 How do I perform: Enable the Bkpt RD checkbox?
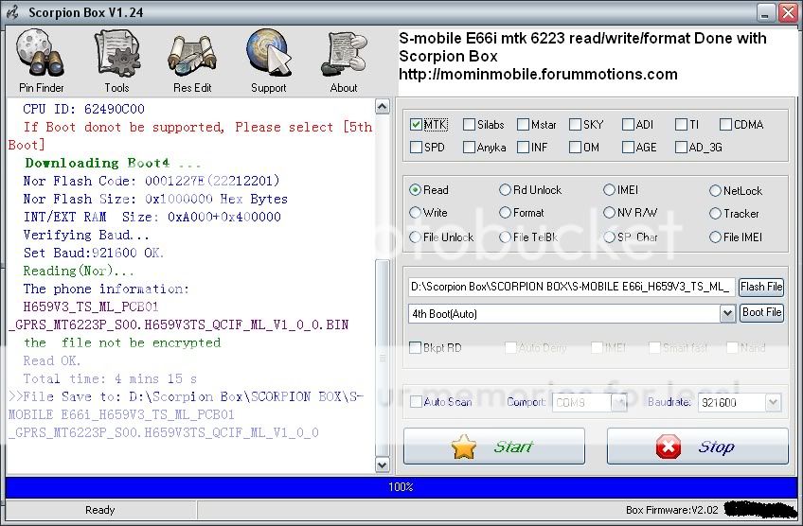click(416, 348)
